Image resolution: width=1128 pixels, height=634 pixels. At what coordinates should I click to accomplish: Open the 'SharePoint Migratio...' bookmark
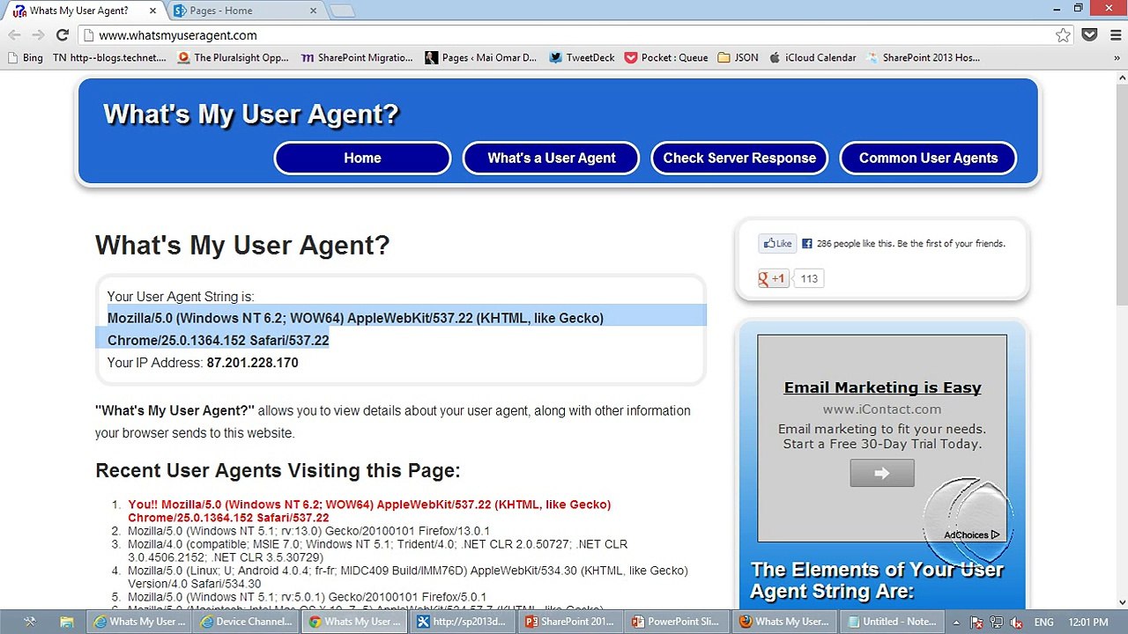[357, 57]
